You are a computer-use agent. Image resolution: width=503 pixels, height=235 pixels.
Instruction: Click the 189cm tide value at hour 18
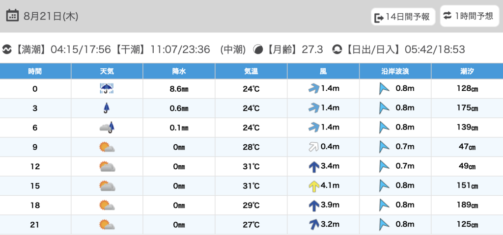tap(468, 205)
